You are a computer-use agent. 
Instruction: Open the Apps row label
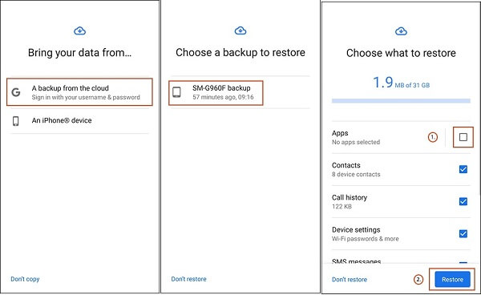click(x=340, y=133)
